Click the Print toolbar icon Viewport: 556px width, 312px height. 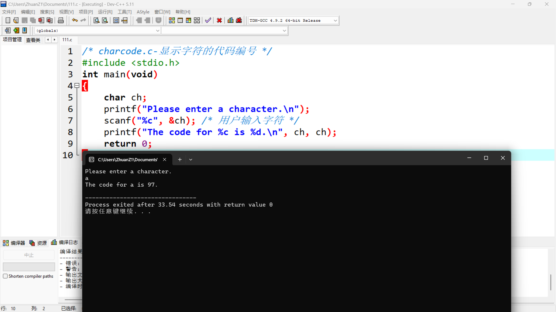pyautogui.click(x=61, y=21)
